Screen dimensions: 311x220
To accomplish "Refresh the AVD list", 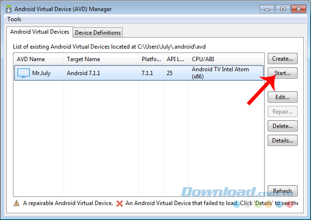I will click(x=283, y=191).
